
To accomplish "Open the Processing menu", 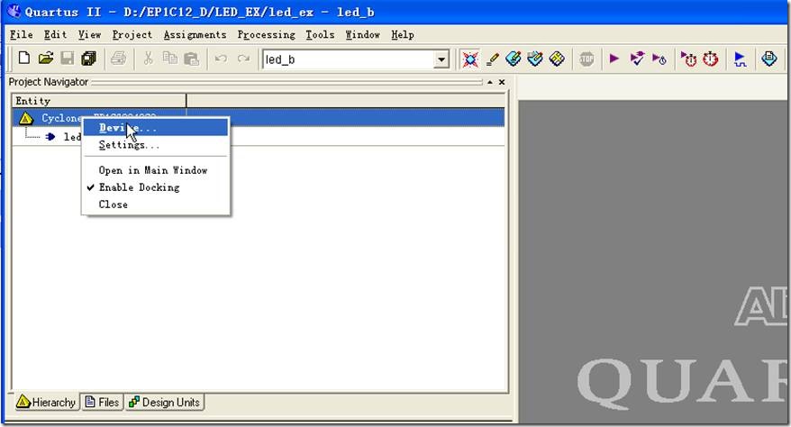I will [266, 34].
